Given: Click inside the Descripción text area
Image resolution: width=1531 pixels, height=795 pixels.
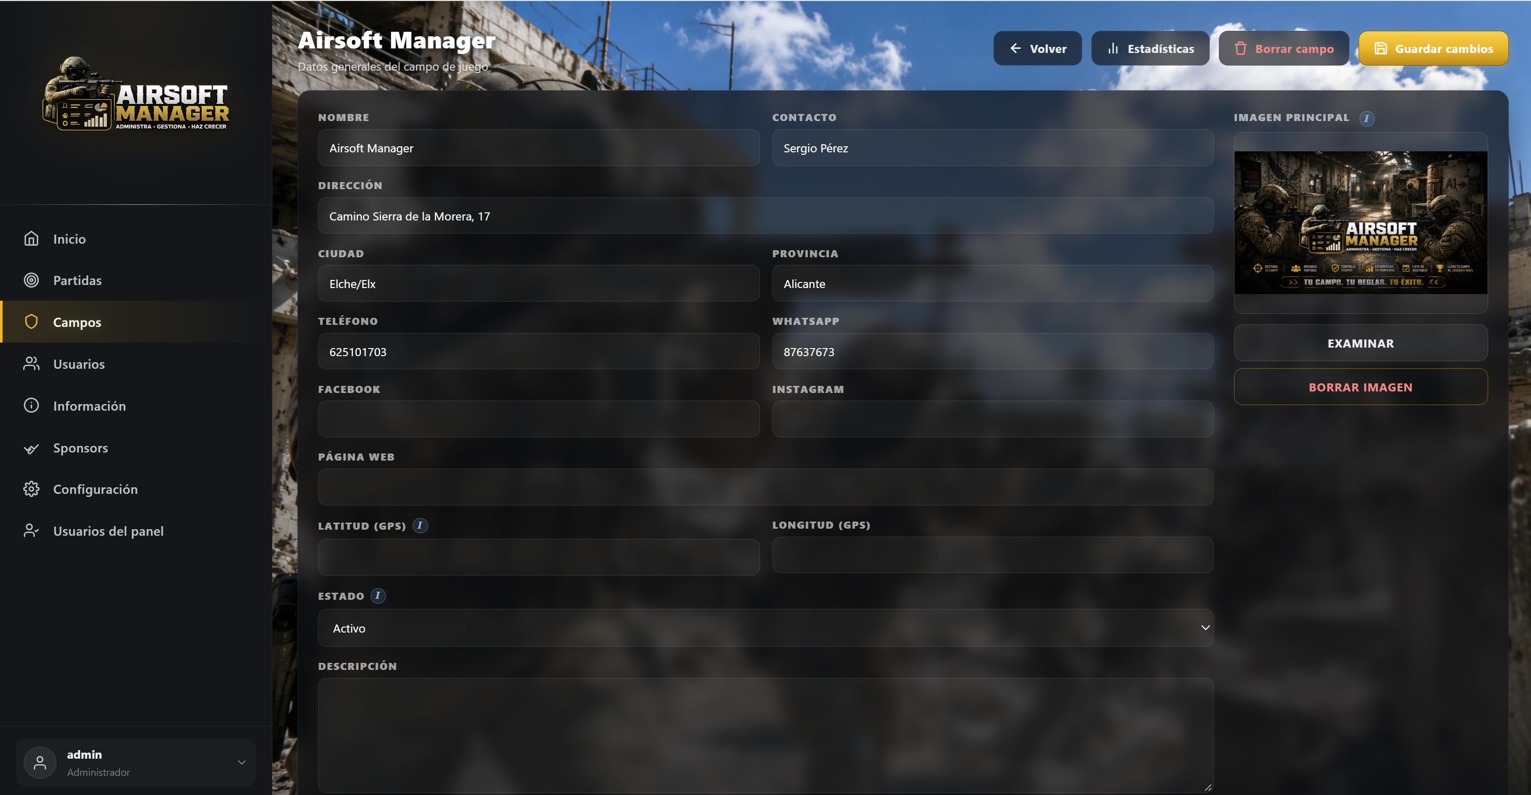Looking at the screenshot, I should (x=766, y=735).
